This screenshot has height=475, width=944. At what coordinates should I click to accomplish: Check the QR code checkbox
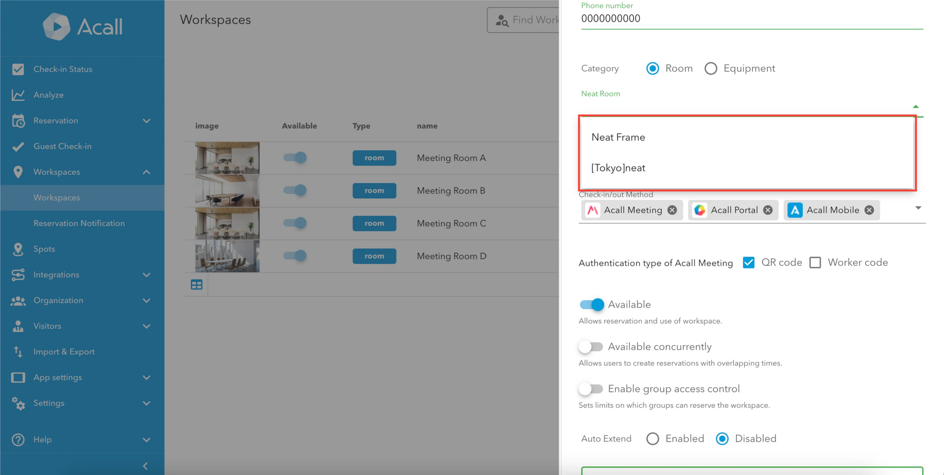click(x=749, y=262)
